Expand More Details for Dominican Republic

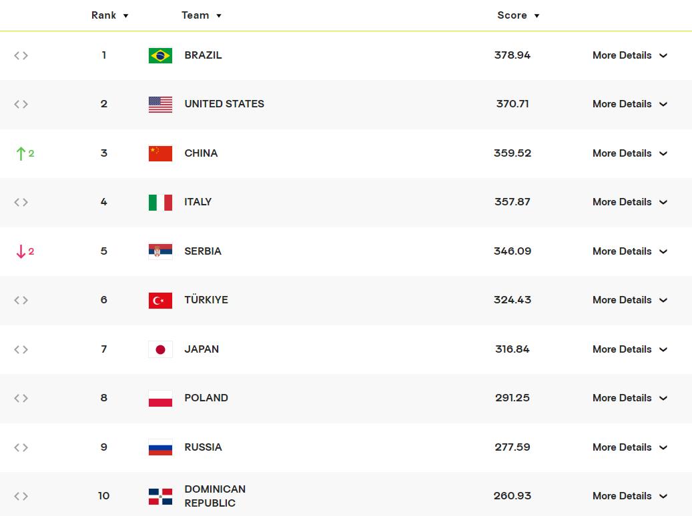click(x=629, y=496)
